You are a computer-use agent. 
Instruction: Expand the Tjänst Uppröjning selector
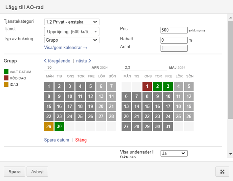point(71,31)
